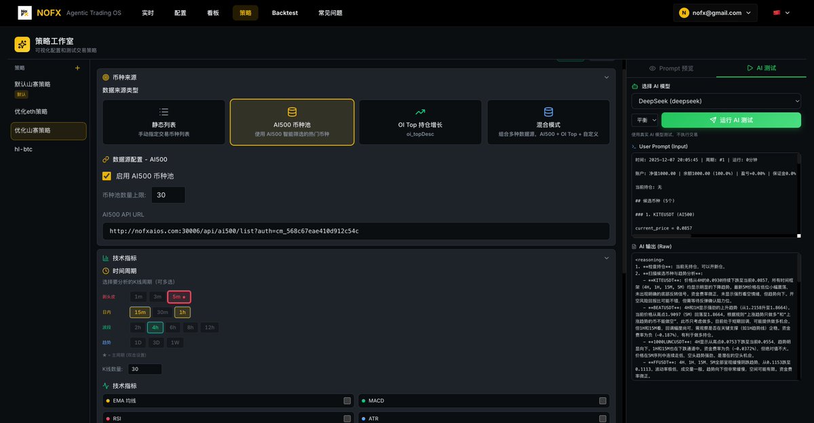Viewport: 814px width, 423px height.
Task: Open the 平衡 dropdown
Action: (644, 120)
